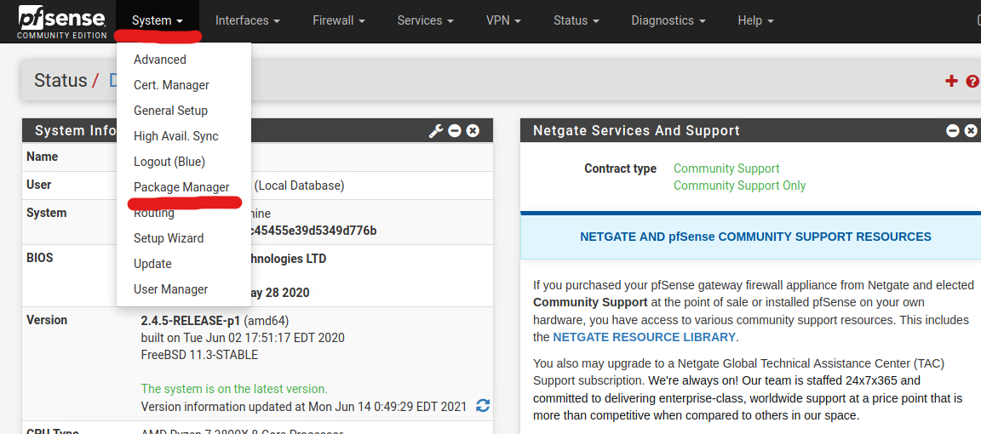This screenshot has width=981, height=434.
Task: Click 'Netgate Services And Support' widget title
Action: point(636,131)
